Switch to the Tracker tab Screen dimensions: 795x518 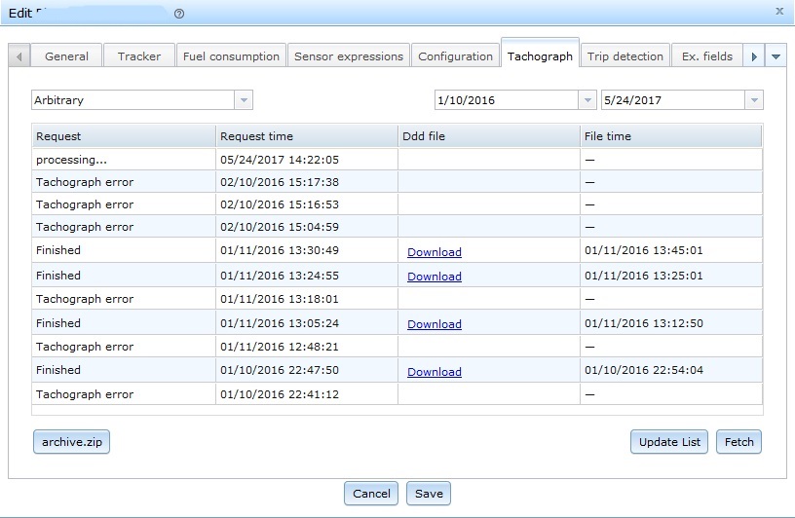(139, 56)
